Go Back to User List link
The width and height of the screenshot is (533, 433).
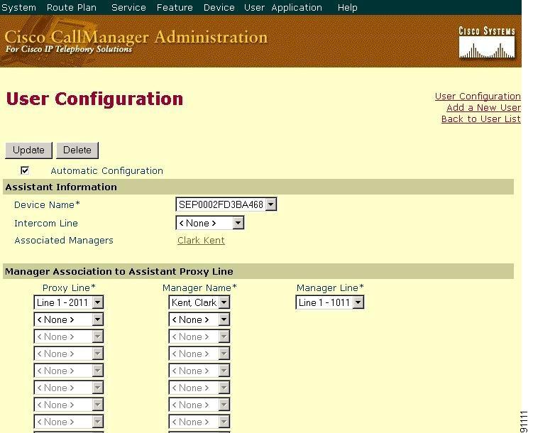[480, 119]
